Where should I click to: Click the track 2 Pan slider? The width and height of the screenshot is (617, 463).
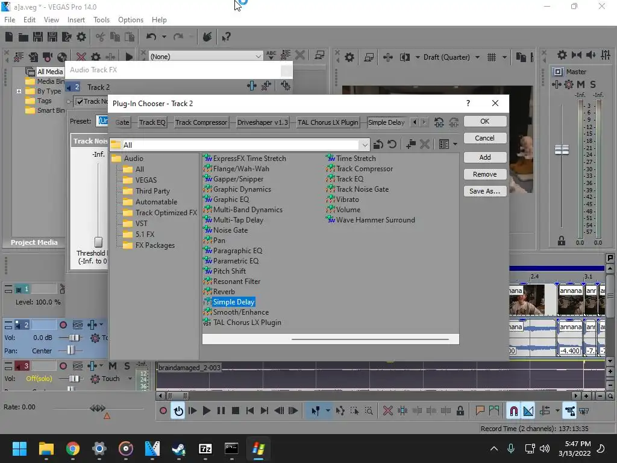(x=70, y=350)
